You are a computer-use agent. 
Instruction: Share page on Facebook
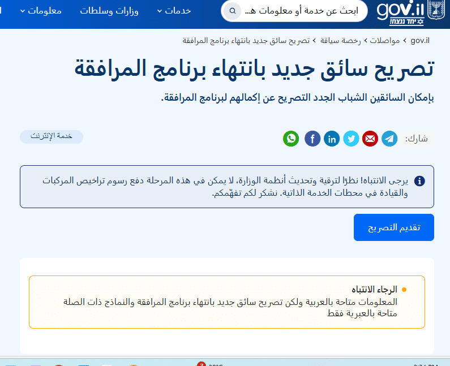coord(312,139)
